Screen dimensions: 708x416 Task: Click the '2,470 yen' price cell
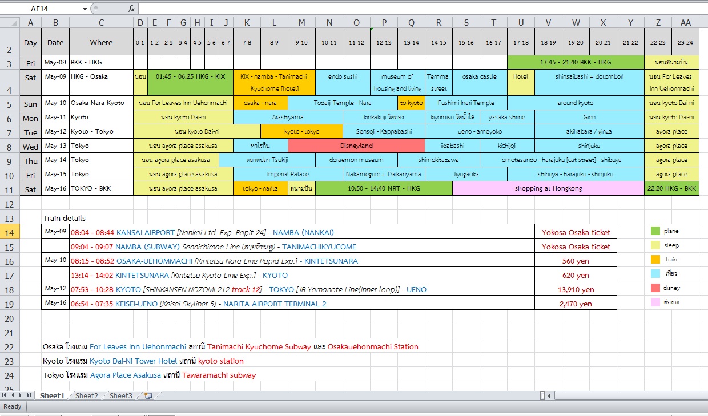pyautogui.click(x=576, y=304)
